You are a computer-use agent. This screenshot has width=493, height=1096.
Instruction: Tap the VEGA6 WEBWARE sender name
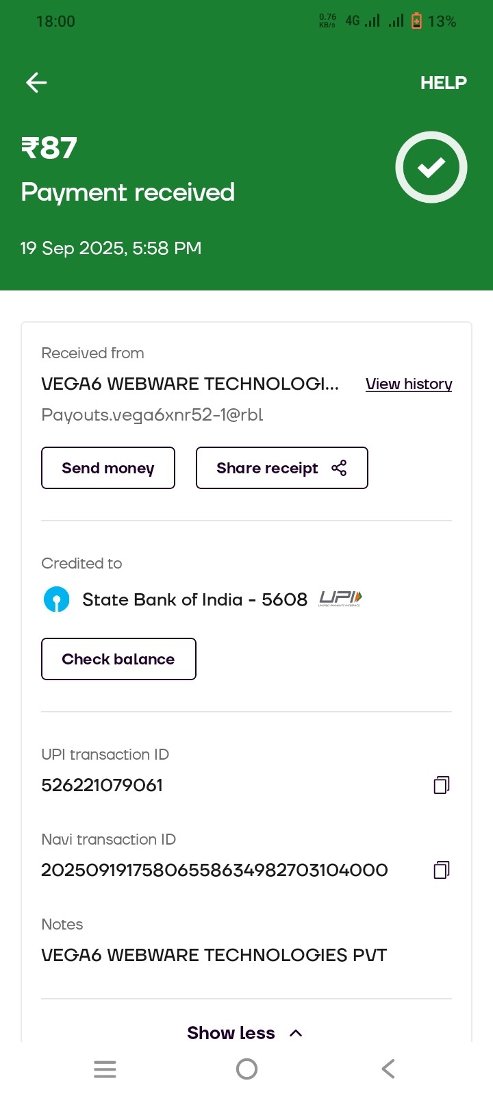tap(190, 384)
